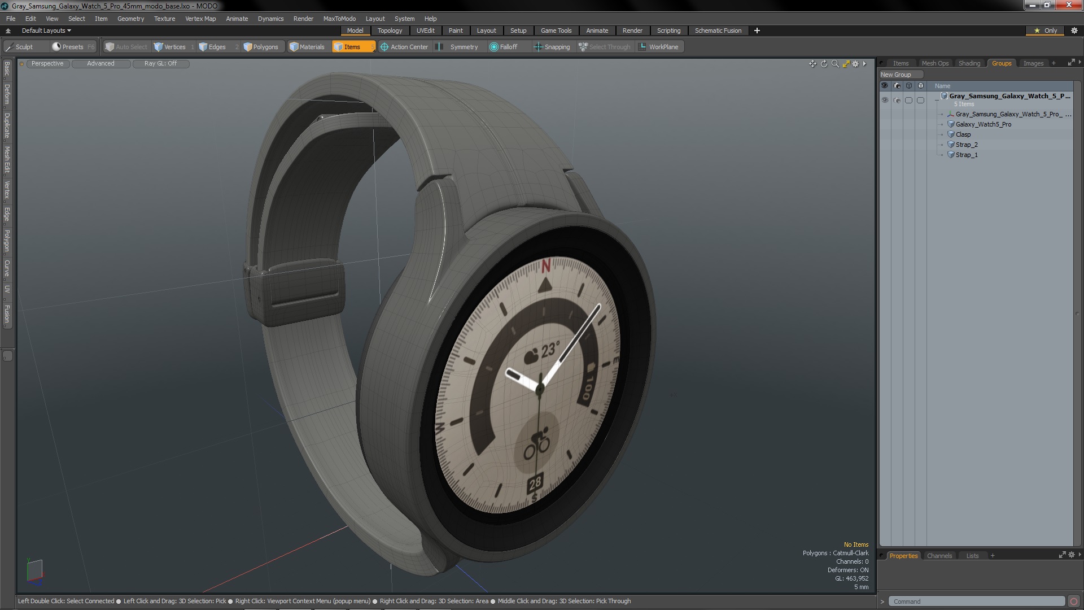Switch to the Paint layout tab
Image resolution: width=1084 pixels, height=610 pixels.
coord(456,30)
